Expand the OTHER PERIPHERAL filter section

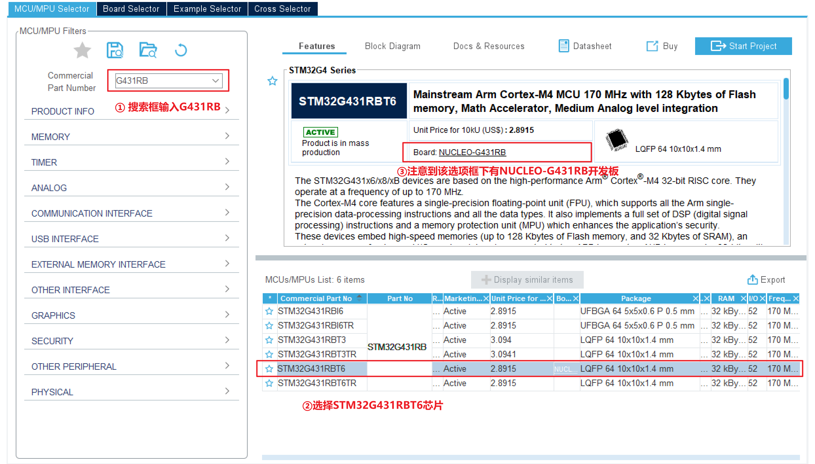click(x=132, y=366)
